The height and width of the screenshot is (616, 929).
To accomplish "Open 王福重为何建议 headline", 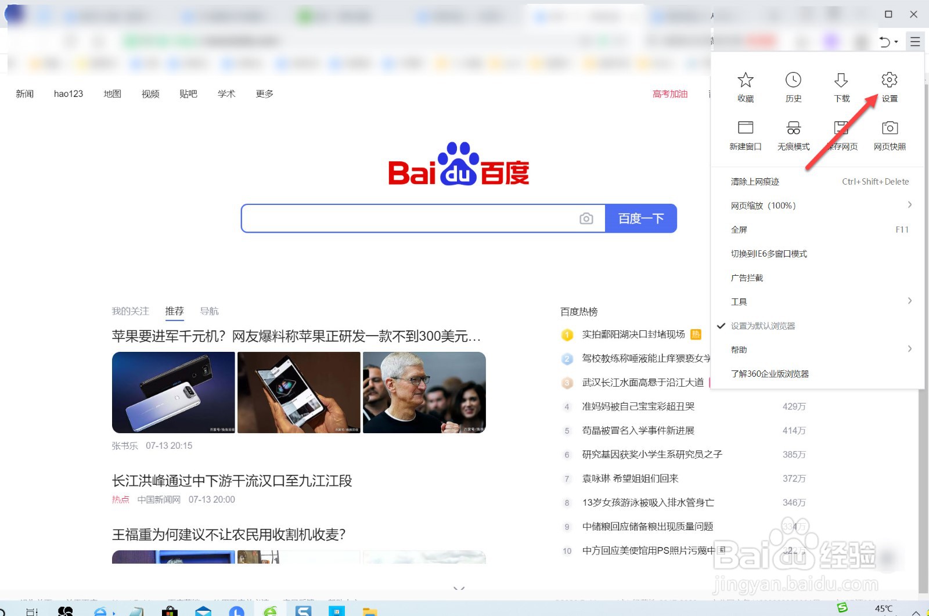I will pyautogui.click(x=229, y=534).
